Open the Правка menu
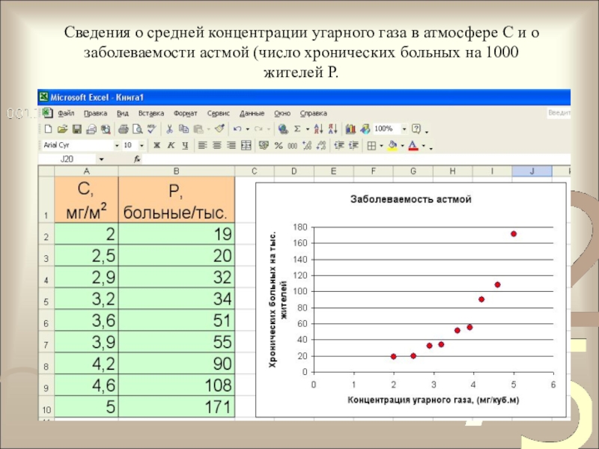The width and height of the screenshot is (599, 449). pos(96,114)
